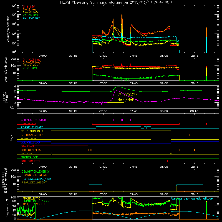
Task: Select the 12-25 keV legend label
Action: (x=31, y=12)
